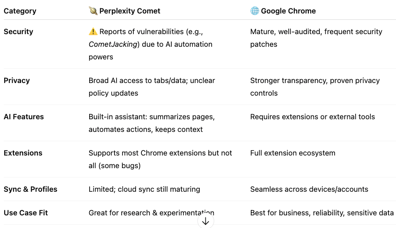Click the Use Case Fit row label

pyautogui.click(x=26, y=213)
